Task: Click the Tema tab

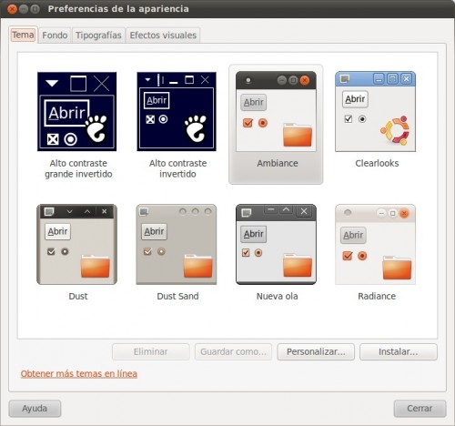Action: [x=23, y=35]
